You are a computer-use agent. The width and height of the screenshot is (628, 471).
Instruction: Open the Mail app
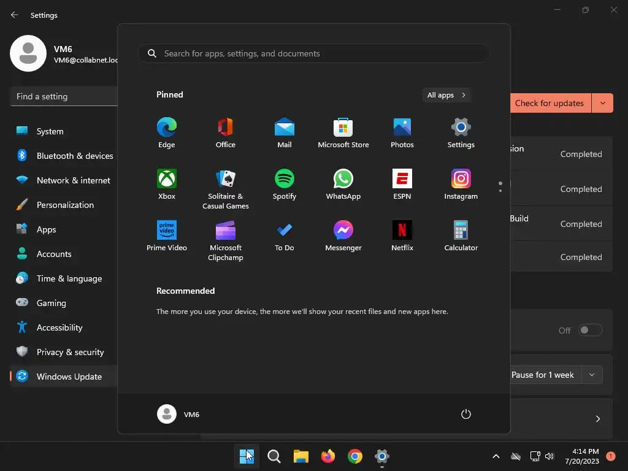pyautogui.click(x=285, y=133)
